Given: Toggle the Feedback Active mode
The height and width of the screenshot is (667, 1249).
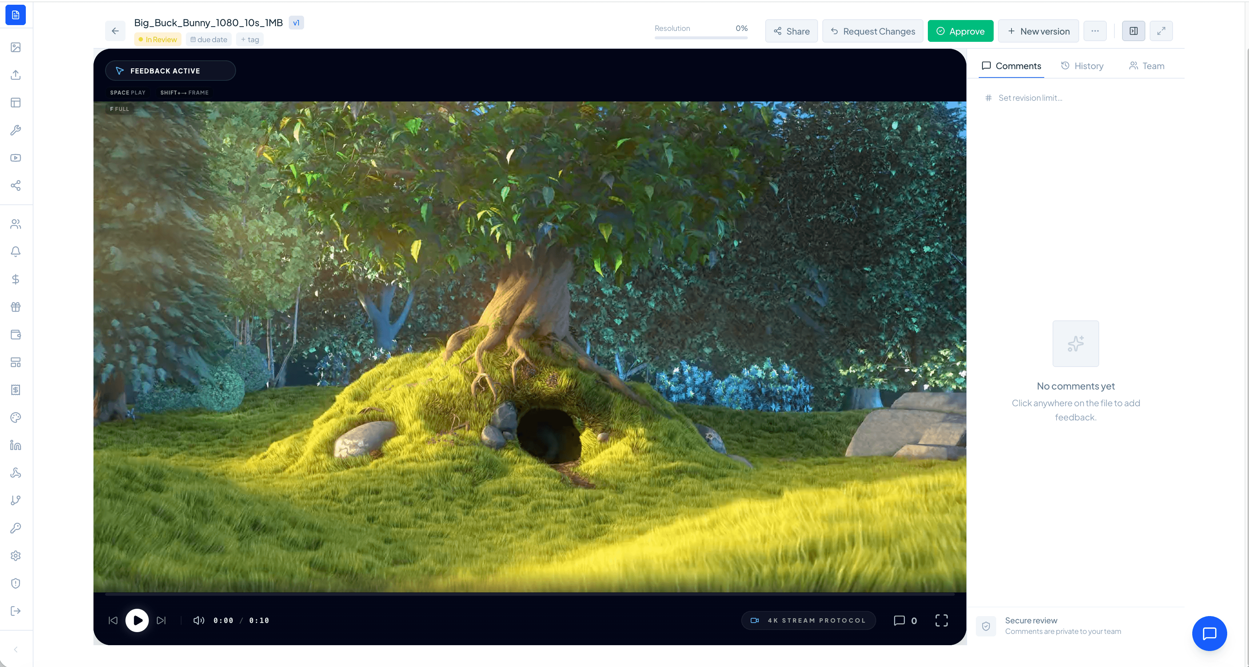Looking at the screenshot, I should pos(170,71).
